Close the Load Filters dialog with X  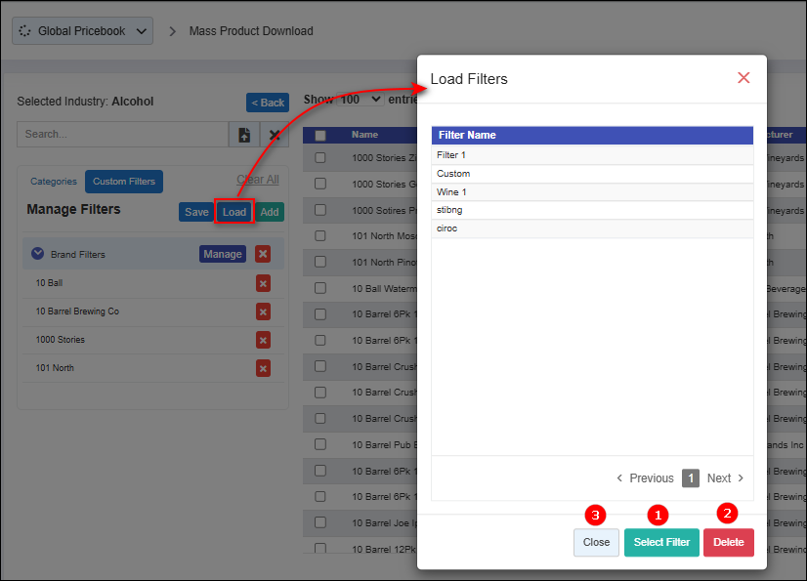pos(743,78)
